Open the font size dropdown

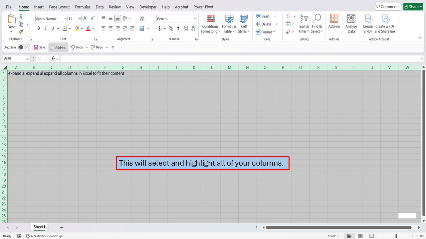click(x=79, y=19)
